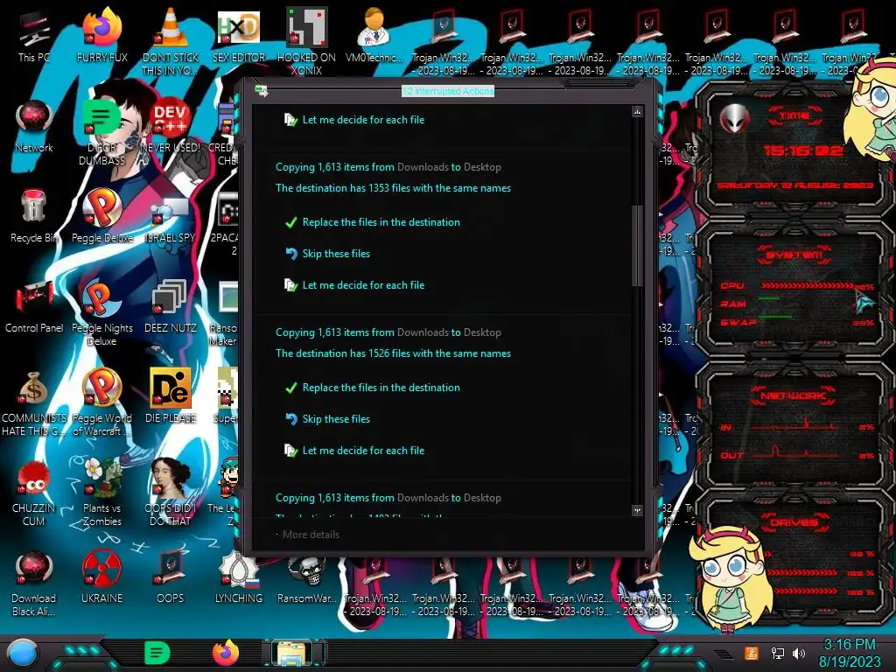
Task: Launch Peggle Deluxe from the desktop
Action: pos(102,216)
